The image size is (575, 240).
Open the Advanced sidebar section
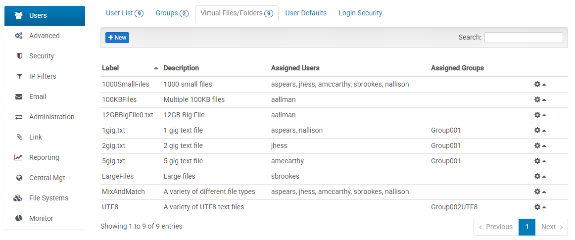click(x=45, y=36)
